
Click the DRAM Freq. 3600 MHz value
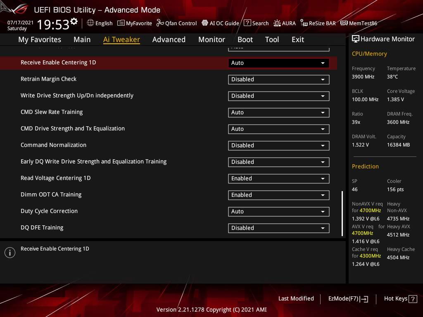(398, 122)
